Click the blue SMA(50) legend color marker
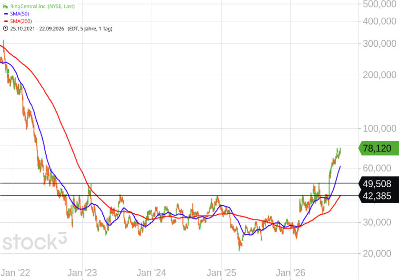Screen dimensions: 399x280 (6, 14)
